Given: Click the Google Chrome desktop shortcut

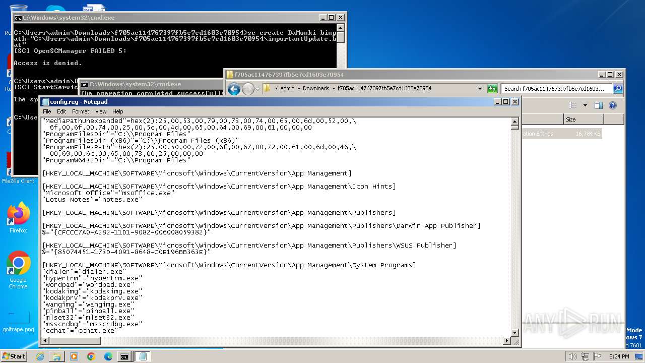Looking at the screenshot, I should [x=18, y=270].
